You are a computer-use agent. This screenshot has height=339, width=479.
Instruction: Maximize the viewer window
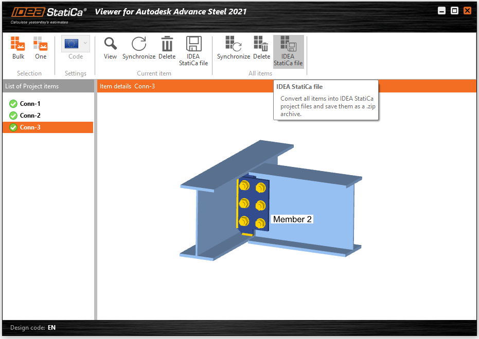click(454, 10)
